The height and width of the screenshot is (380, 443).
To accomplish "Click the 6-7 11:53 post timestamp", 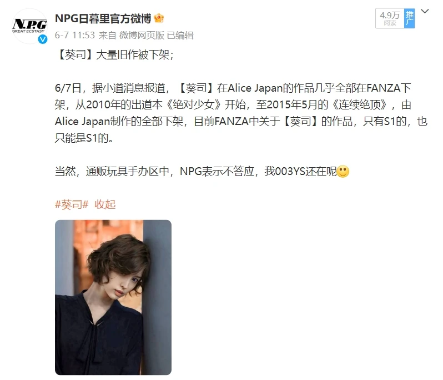I will [x=75, y=36].
